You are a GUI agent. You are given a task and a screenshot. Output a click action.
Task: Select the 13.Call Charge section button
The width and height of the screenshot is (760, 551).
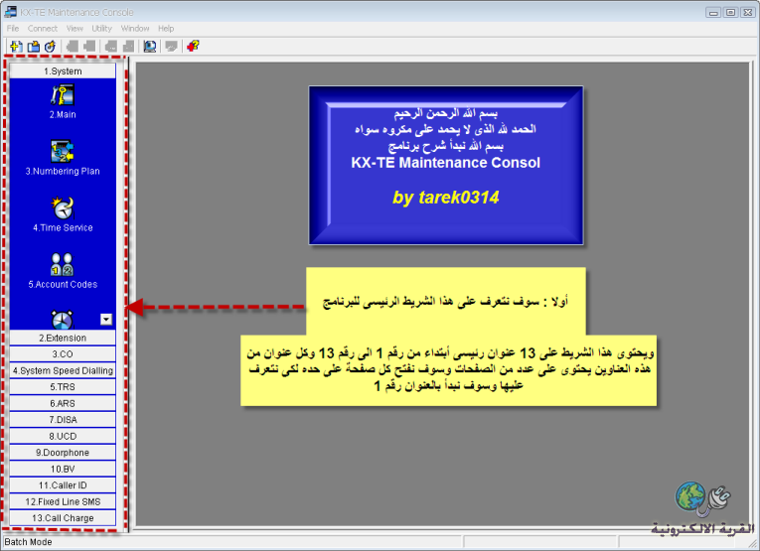(63, 518)
